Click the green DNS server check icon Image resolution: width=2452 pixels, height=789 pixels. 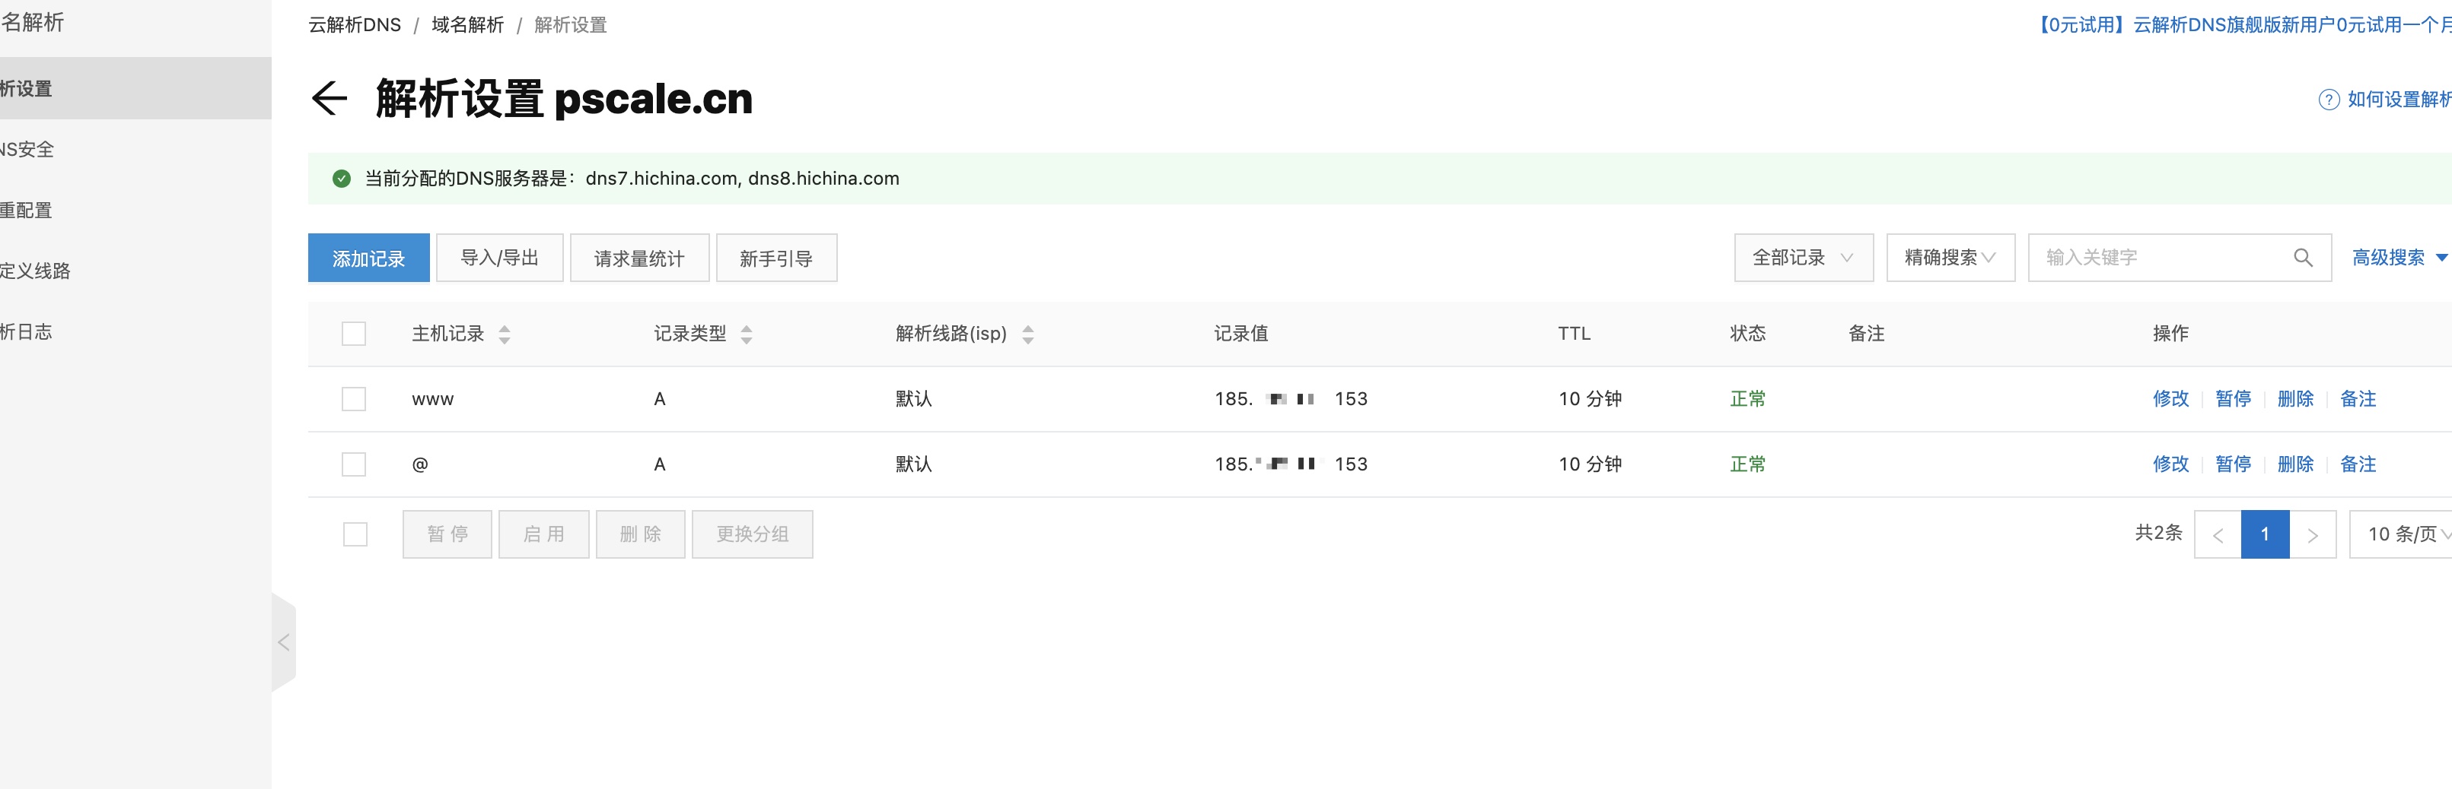click(341, 179)
